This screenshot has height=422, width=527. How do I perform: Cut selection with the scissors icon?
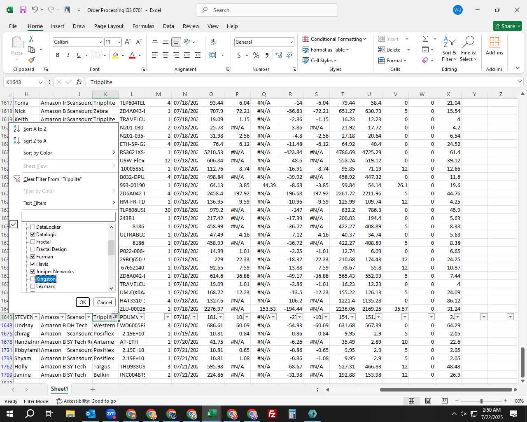pos(31,39)
